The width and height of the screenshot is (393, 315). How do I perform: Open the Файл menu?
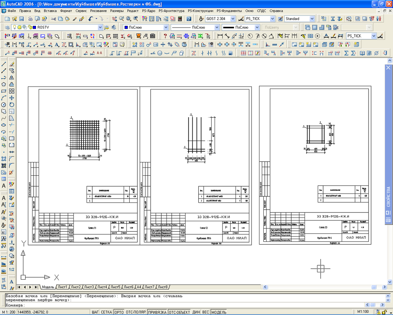[12, 11]
